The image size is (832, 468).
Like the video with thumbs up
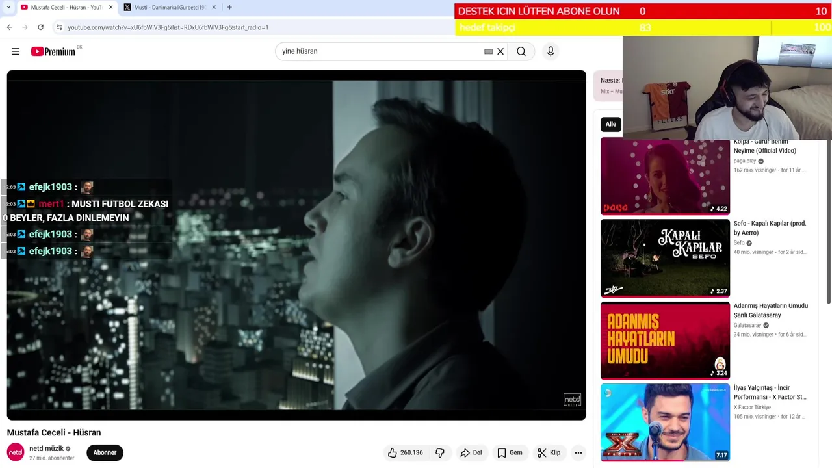coord(406,453)
